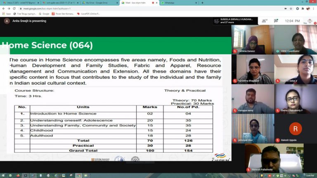Open the camera permission icon in address bar
This screenshot has height=178, width=317.
pyautogui.click(x=286, y=9)
